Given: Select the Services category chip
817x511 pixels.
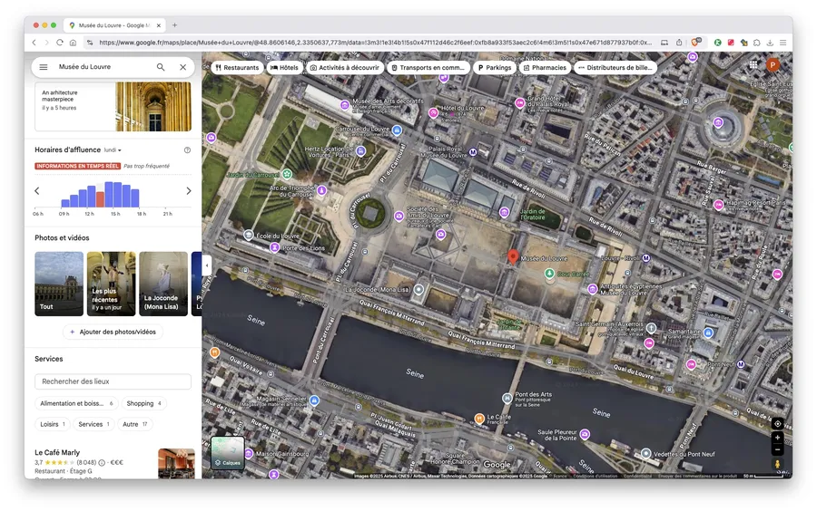Looking at the screenshot, I should (94, 424).
